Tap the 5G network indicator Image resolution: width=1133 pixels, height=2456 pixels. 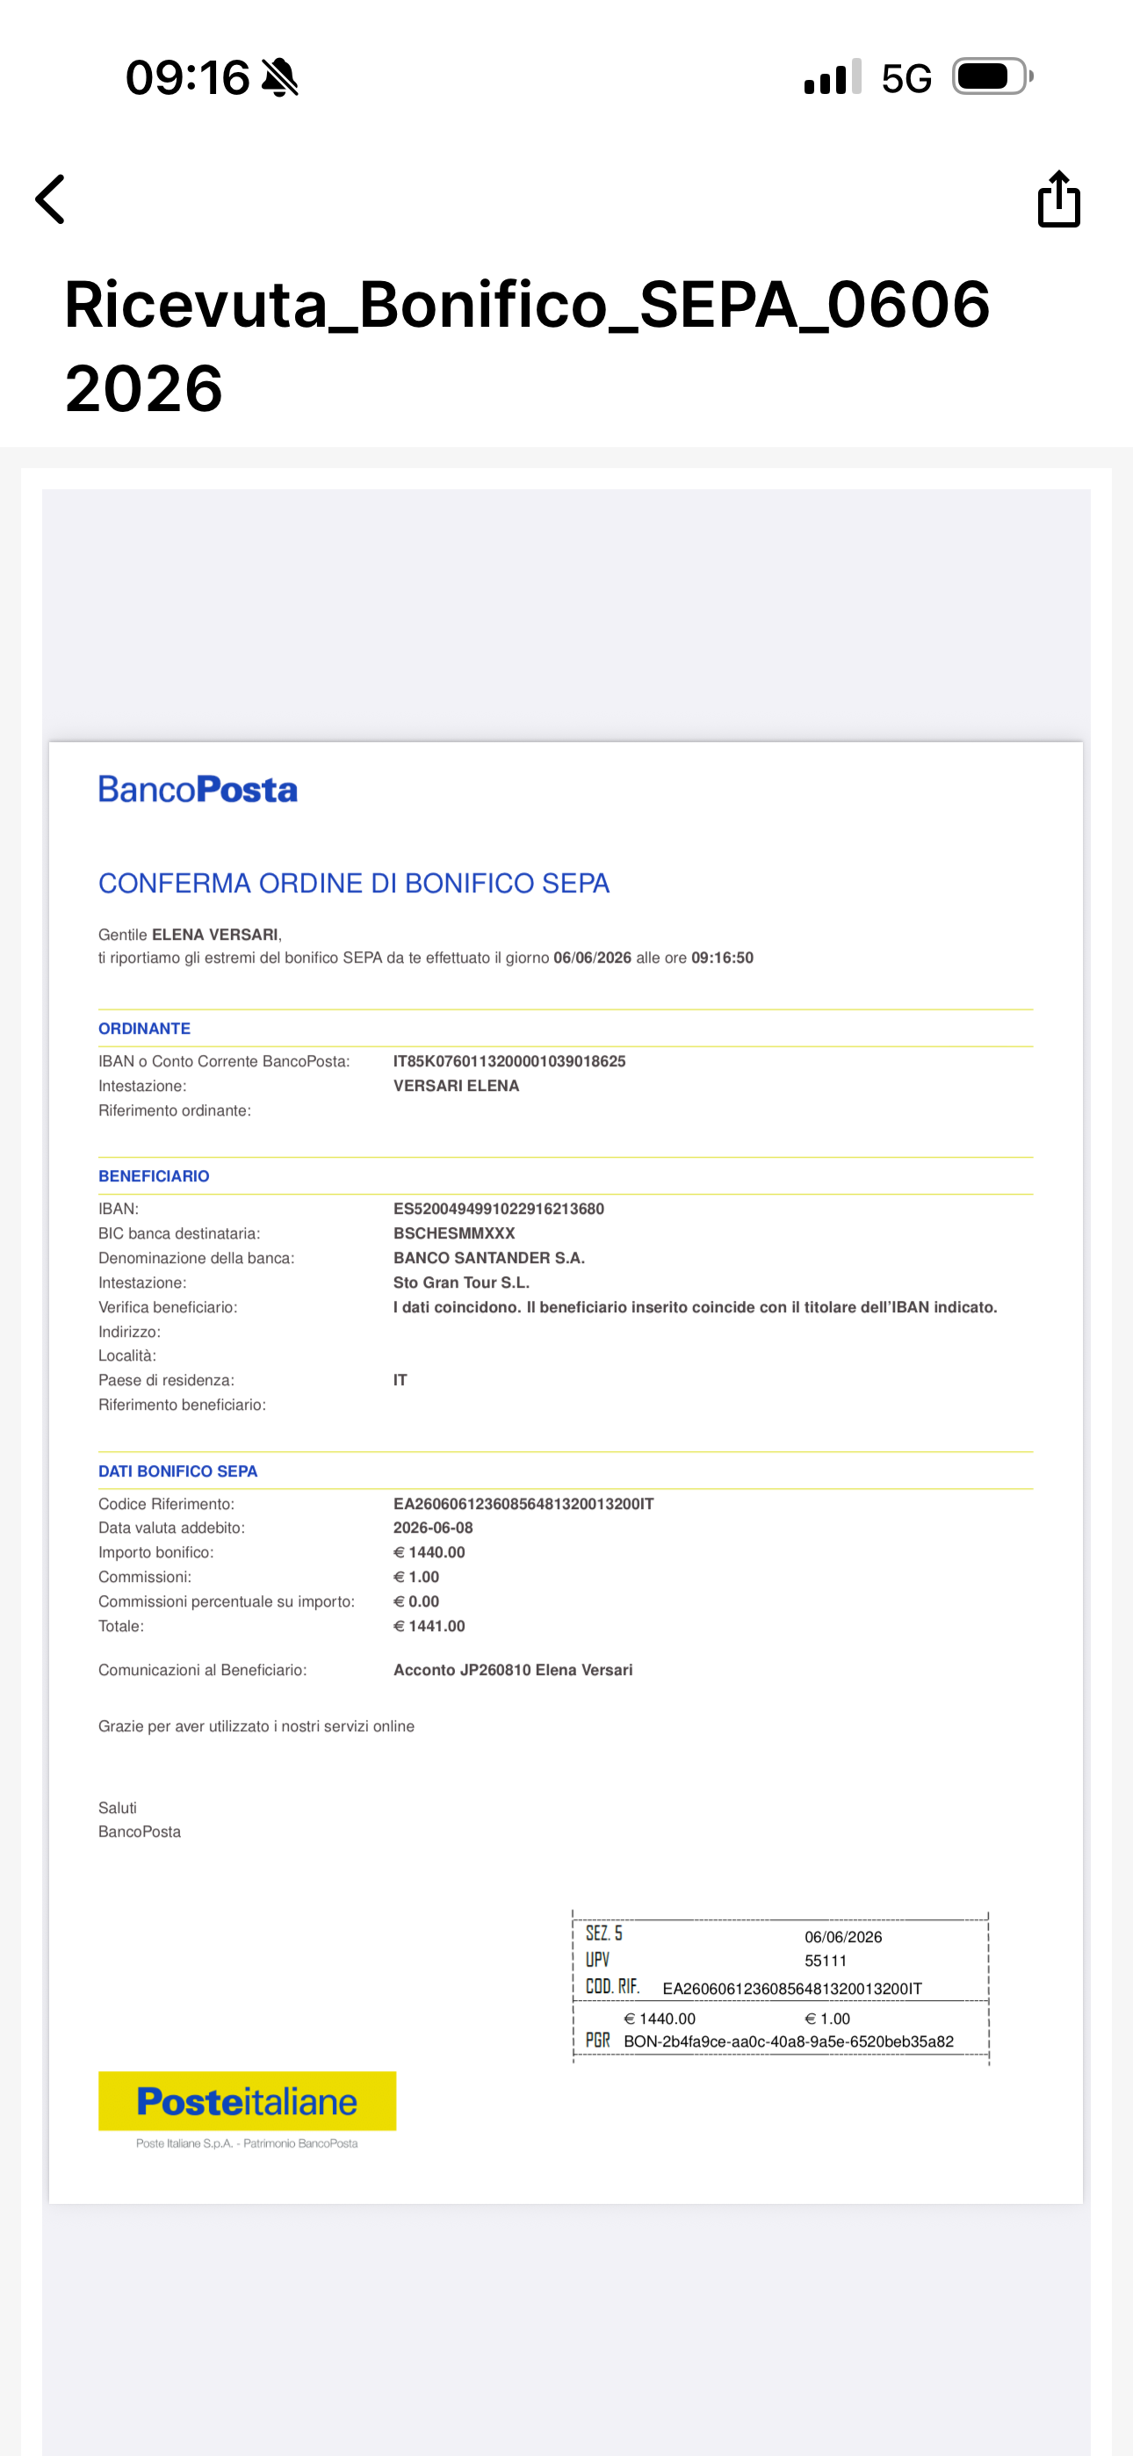click(906, 78)
